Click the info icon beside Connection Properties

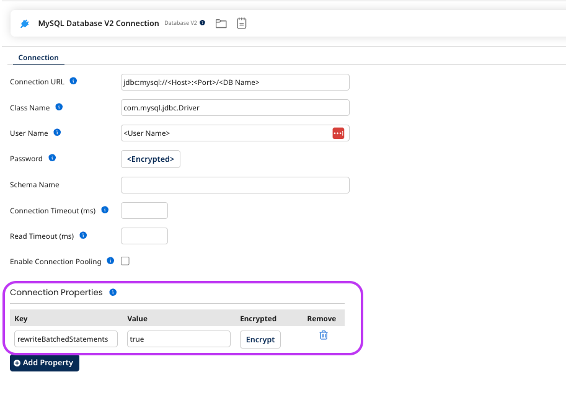(x=113, y=292)
